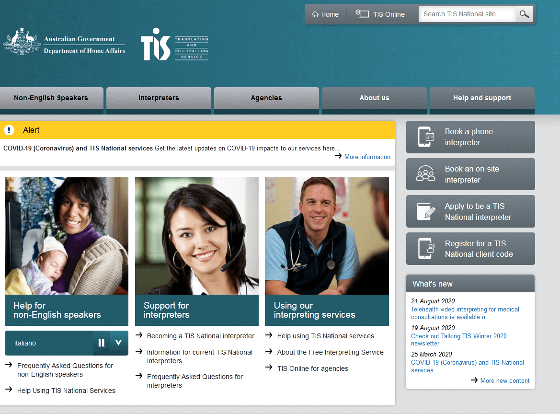Click arrow beside More information
Viewport: 560px width, 414px height.
click(x=338, y=156)
